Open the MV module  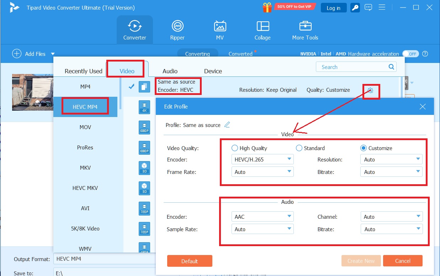click(220, 30)
